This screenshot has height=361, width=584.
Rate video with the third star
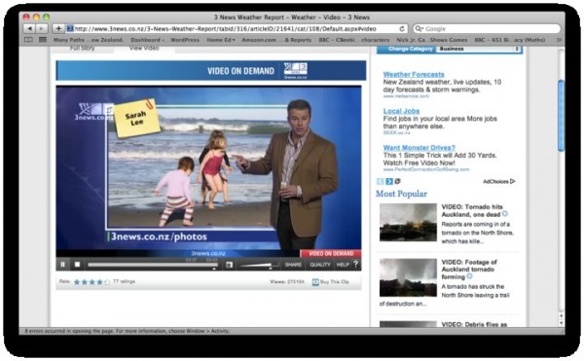92,282
